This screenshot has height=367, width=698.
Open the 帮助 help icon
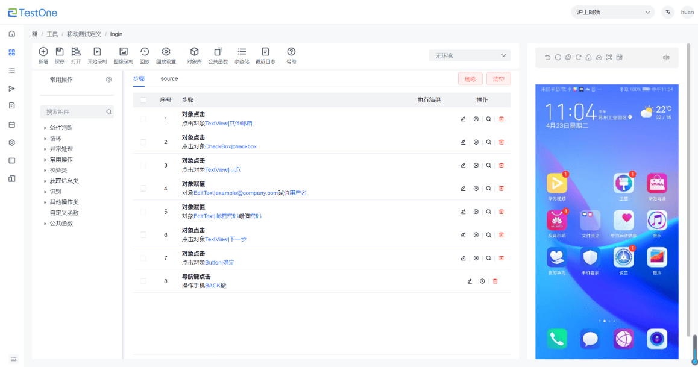pos(291,55)
